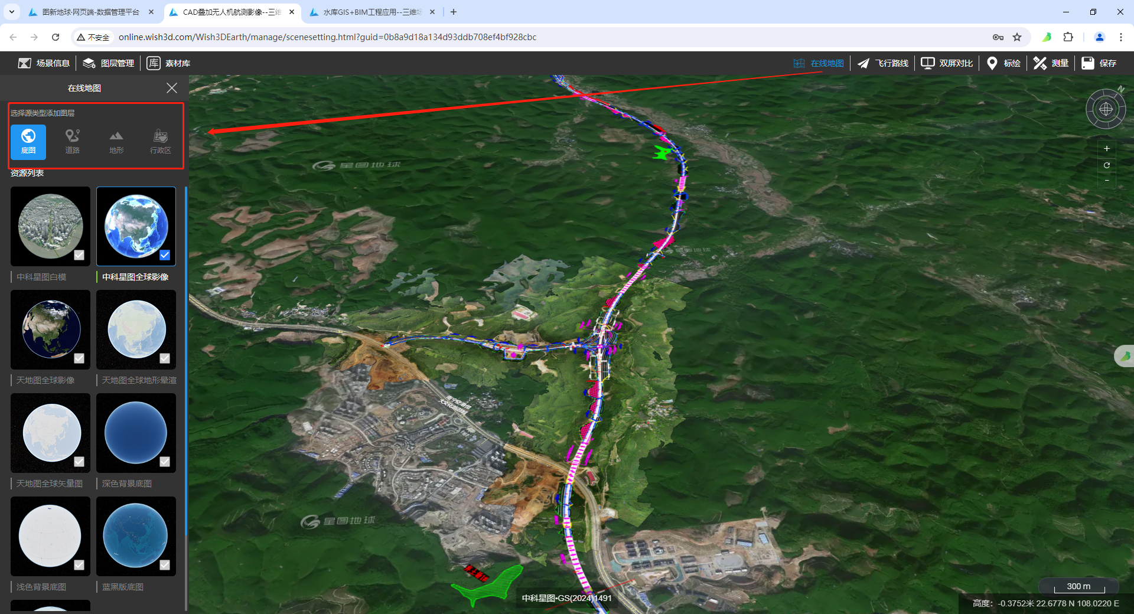Check the 天地图全球矢量图 layer checkbox
The width and height of the screenshot is (1134, 614).
(x=79, y=462)
